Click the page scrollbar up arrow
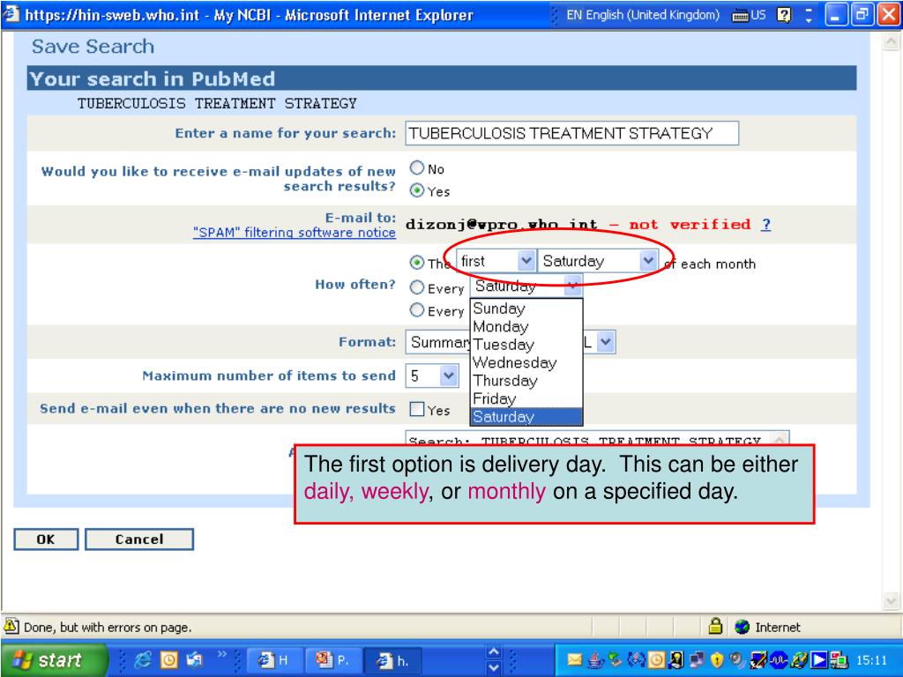The width and height of the screenshot is (903, 677). [891, 41]
